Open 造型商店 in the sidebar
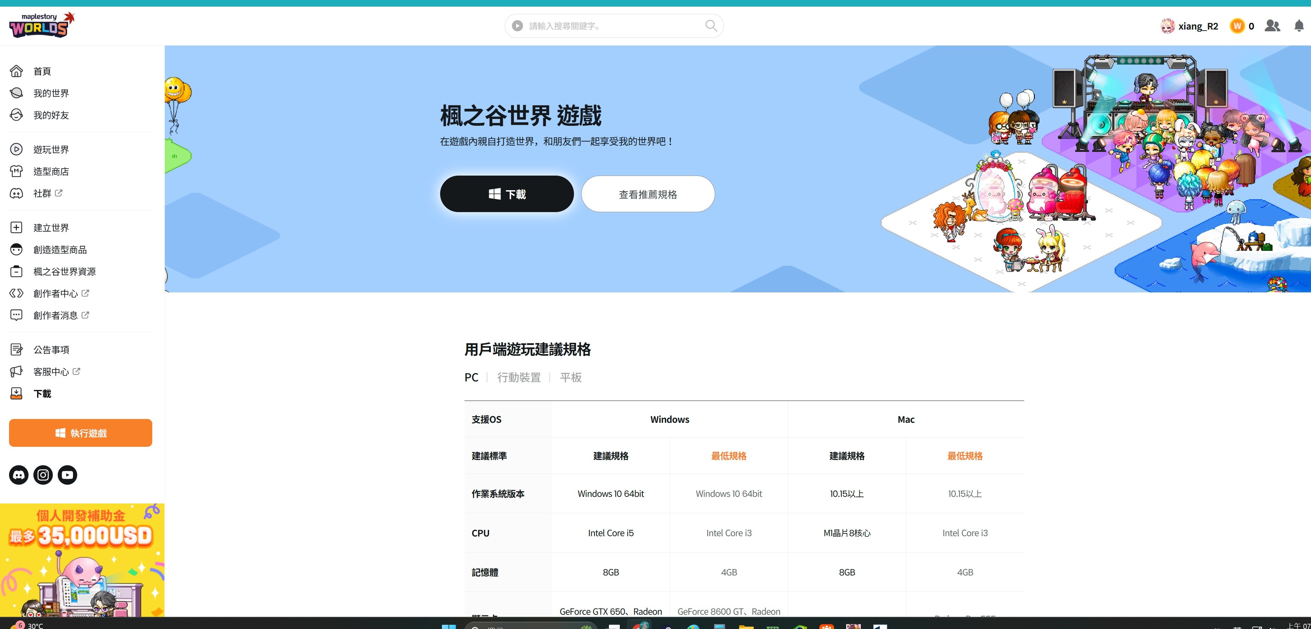 (x=51, y=171)
